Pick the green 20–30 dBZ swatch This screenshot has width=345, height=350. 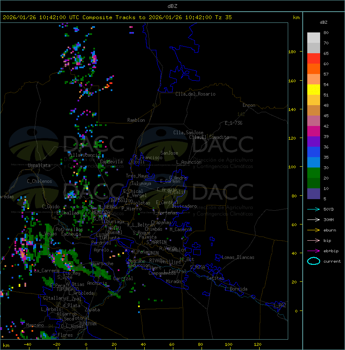(x=313, y=173)
